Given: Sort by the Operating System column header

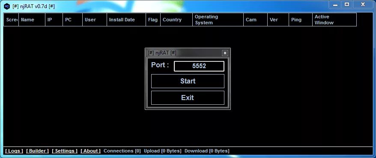Looking at the screenshot, I should tap(218, 20).
